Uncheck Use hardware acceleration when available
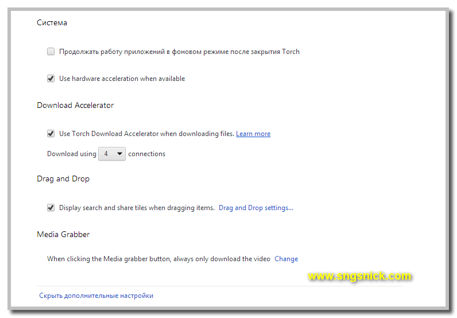 pos(51,79)
